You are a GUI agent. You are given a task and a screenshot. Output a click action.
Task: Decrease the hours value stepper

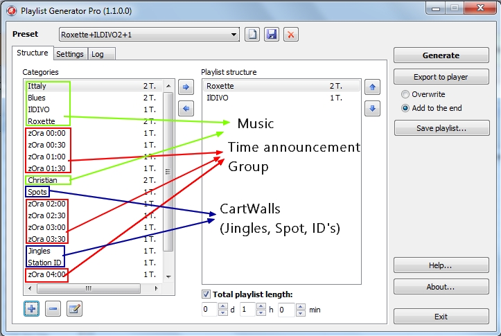pos(261,313)
